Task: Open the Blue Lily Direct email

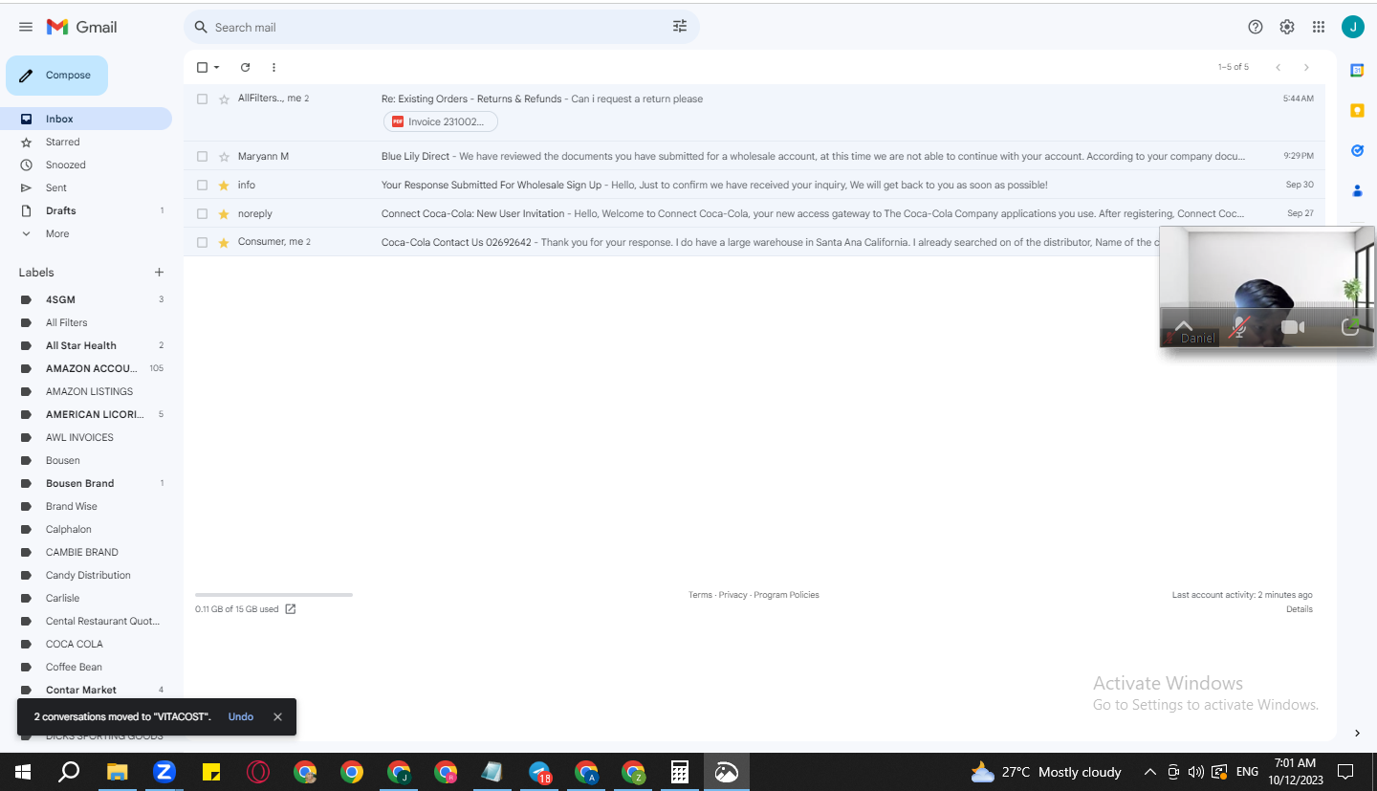Action: point(754,156)
